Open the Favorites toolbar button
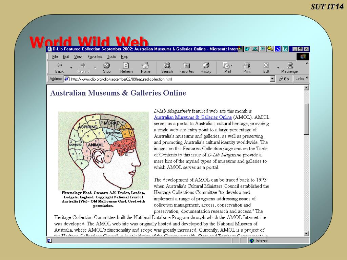This screenshot has width=347, height=260. coord(187,68)
